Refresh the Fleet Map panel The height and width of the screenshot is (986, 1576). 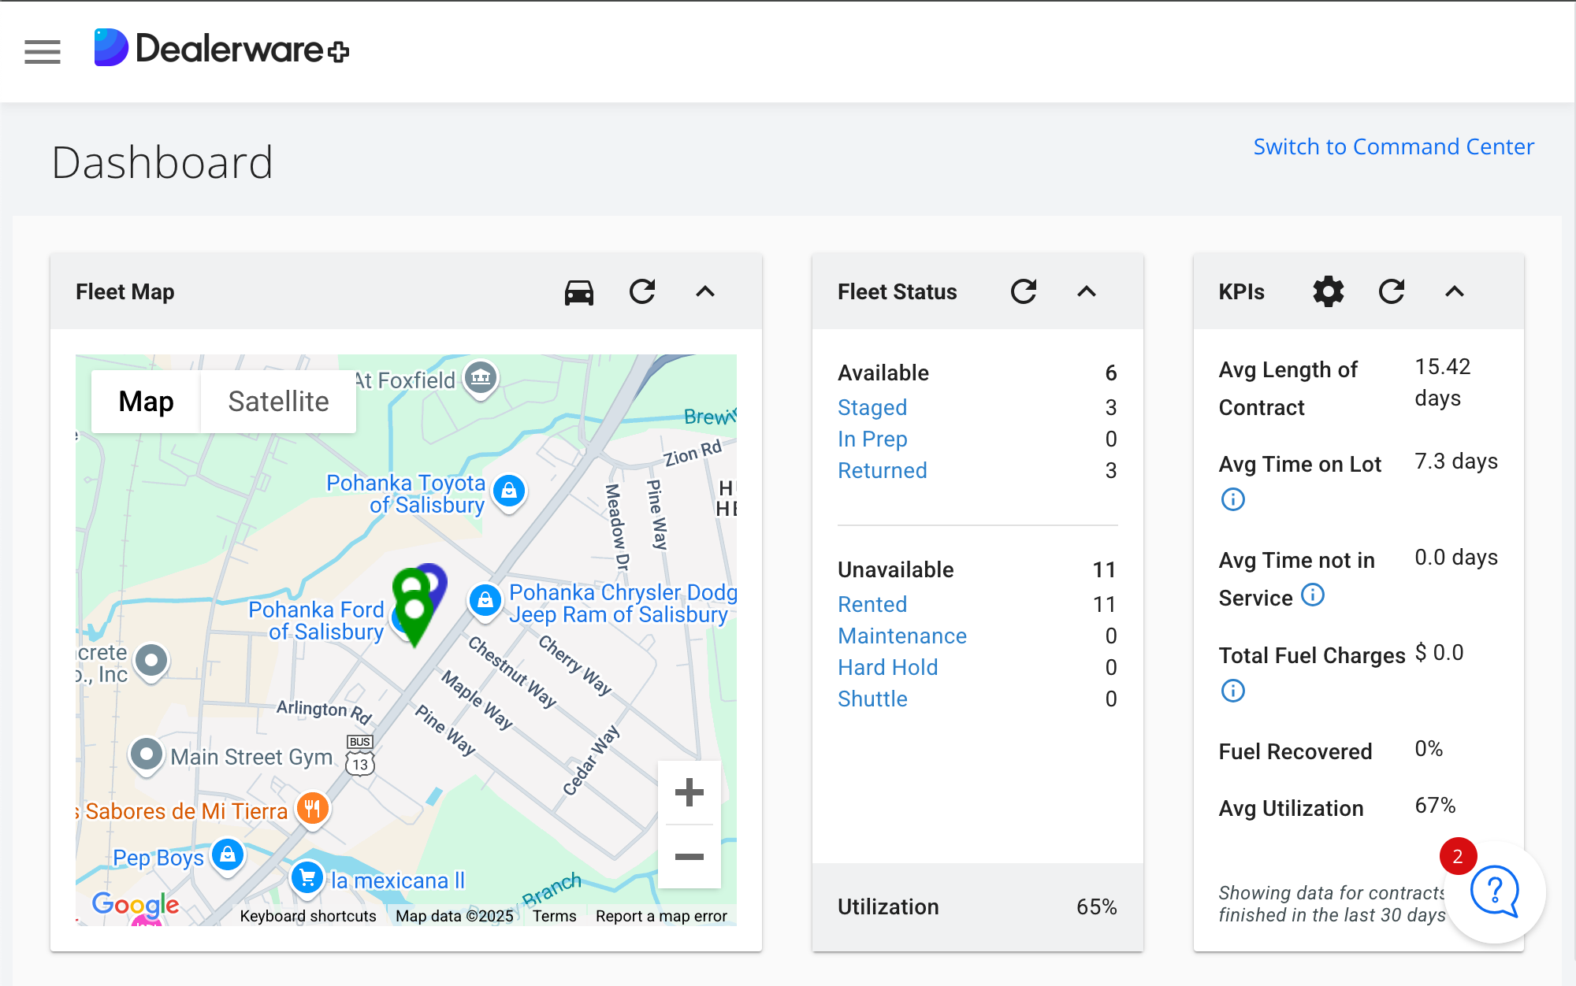[642, 291]
